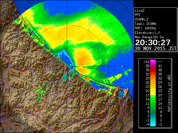This screenshot has height=133, width=178.
Task: Click the 'ilts2' label in info box
Action: 140,11
